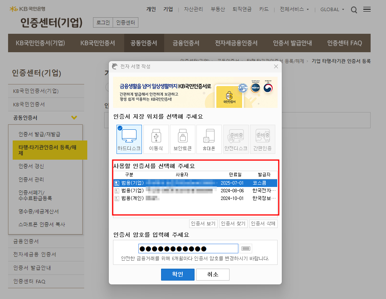This screenshot has width=386, height=299.
Task: Click the 인증서 삭제 button
Action: pos(263,223)
